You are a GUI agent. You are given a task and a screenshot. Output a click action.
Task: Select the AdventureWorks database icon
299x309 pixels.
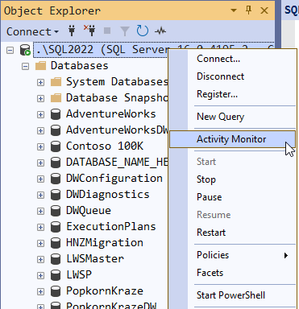click(56, 114)
